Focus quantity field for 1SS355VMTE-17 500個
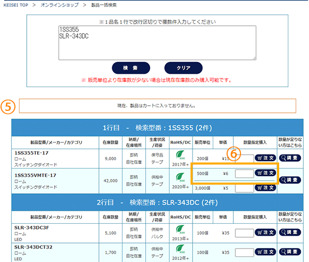The width and height of the screenshot is (309, 262). [x=244, y=174]
